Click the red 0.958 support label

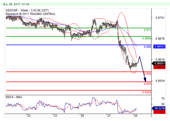(147, 74)
